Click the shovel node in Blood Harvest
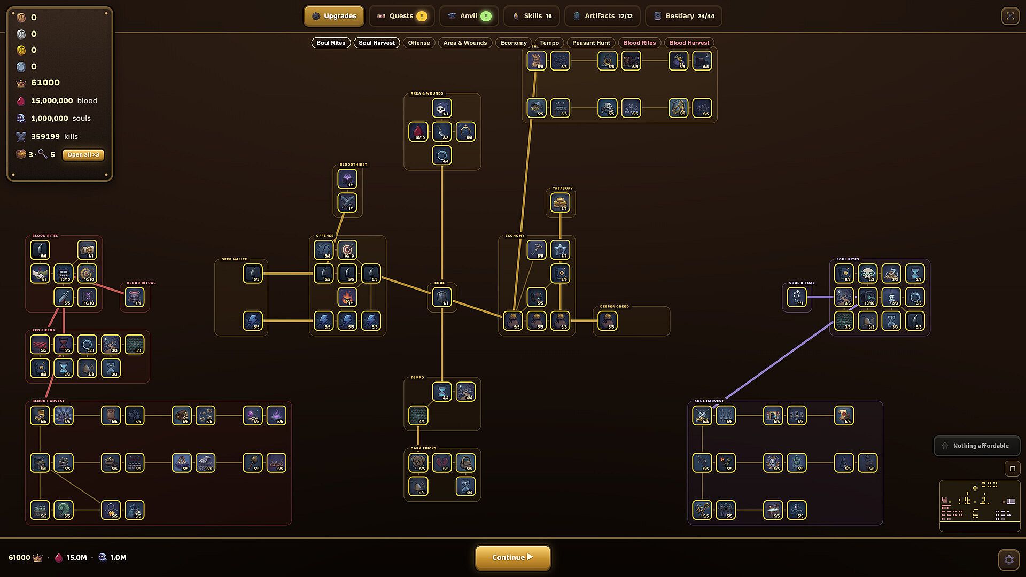The height and width of the screenshot is (577, 1026). [253, 463]
